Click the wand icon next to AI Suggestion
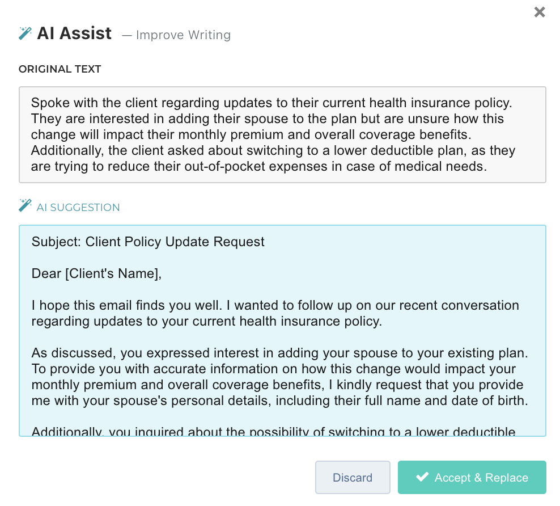The width and height of the screenshot is (560, 506). 25,205
